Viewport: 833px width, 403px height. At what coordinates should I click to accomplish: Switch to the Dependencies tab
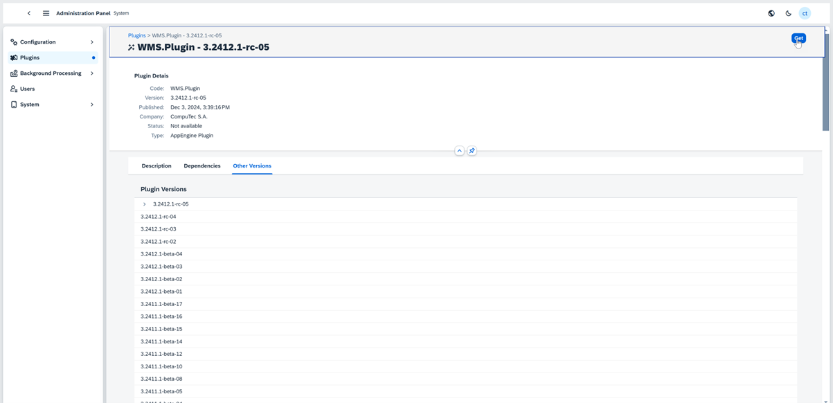202,166
